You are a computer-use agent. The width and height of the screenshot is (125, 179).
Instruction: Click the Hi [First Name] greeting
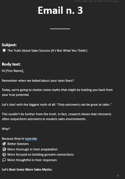[13, 71]
